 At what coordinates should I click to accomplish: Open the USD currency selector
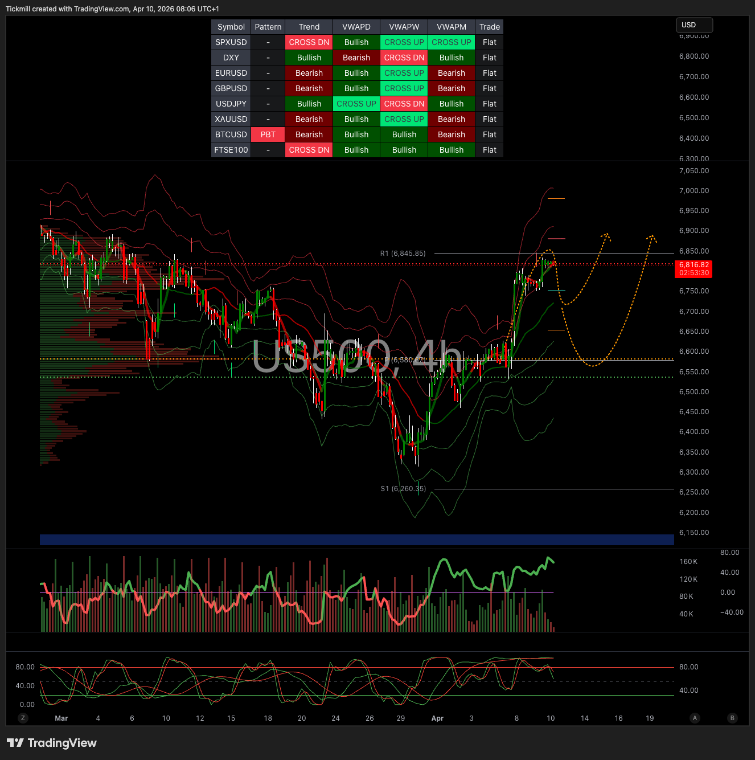click(694, 25)
